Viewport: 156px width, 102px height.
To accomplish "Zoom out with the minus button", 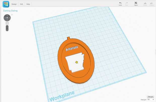I will point(7,30).
